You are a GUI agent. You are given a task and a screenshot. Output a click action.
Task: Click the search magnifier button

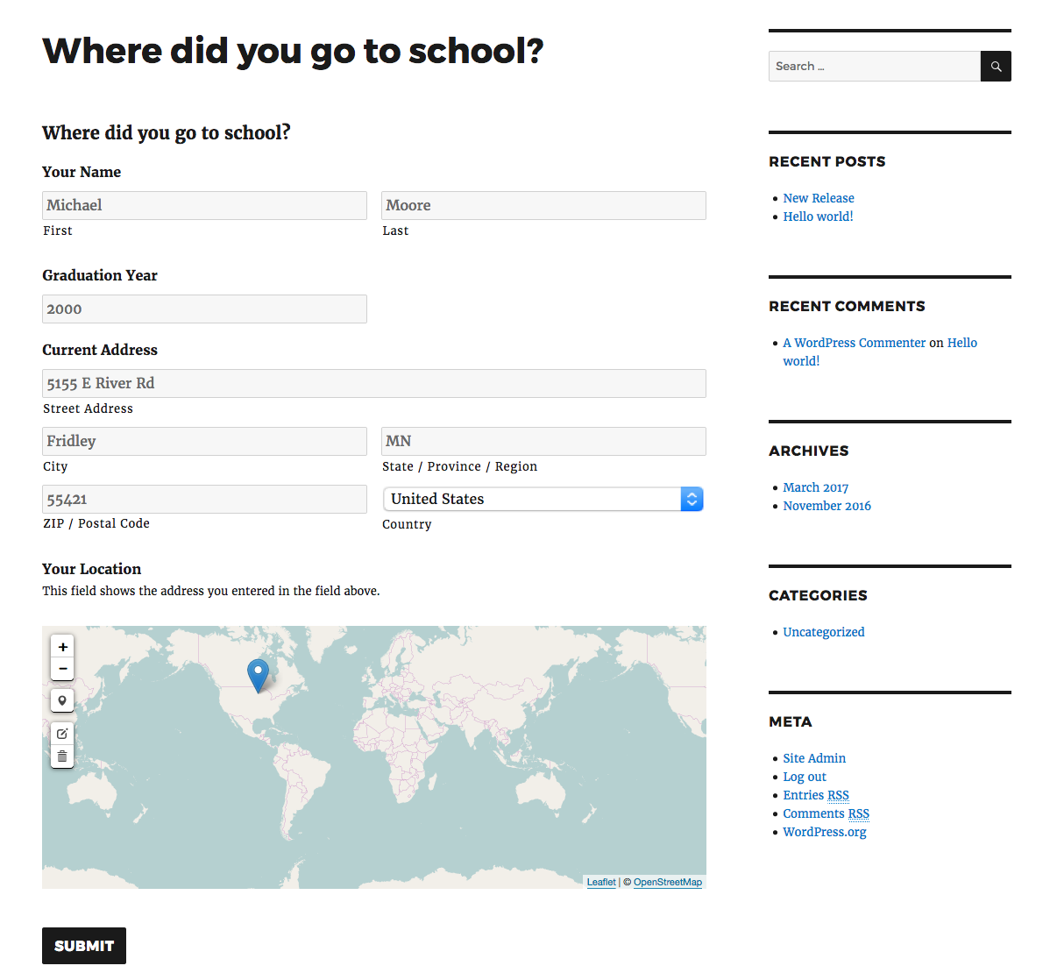click(996, 67)
